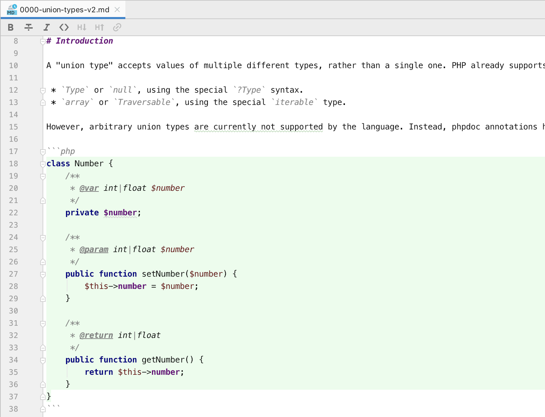The image size is (545, 417).
Task: Apply strikethrough formatting from the toolbar
Action: tap(29, 27)
